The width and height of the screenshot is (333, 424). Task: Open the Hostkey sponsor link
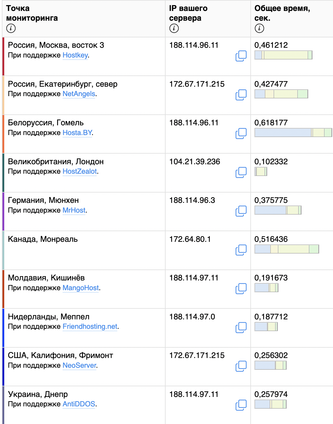(75, 55)
